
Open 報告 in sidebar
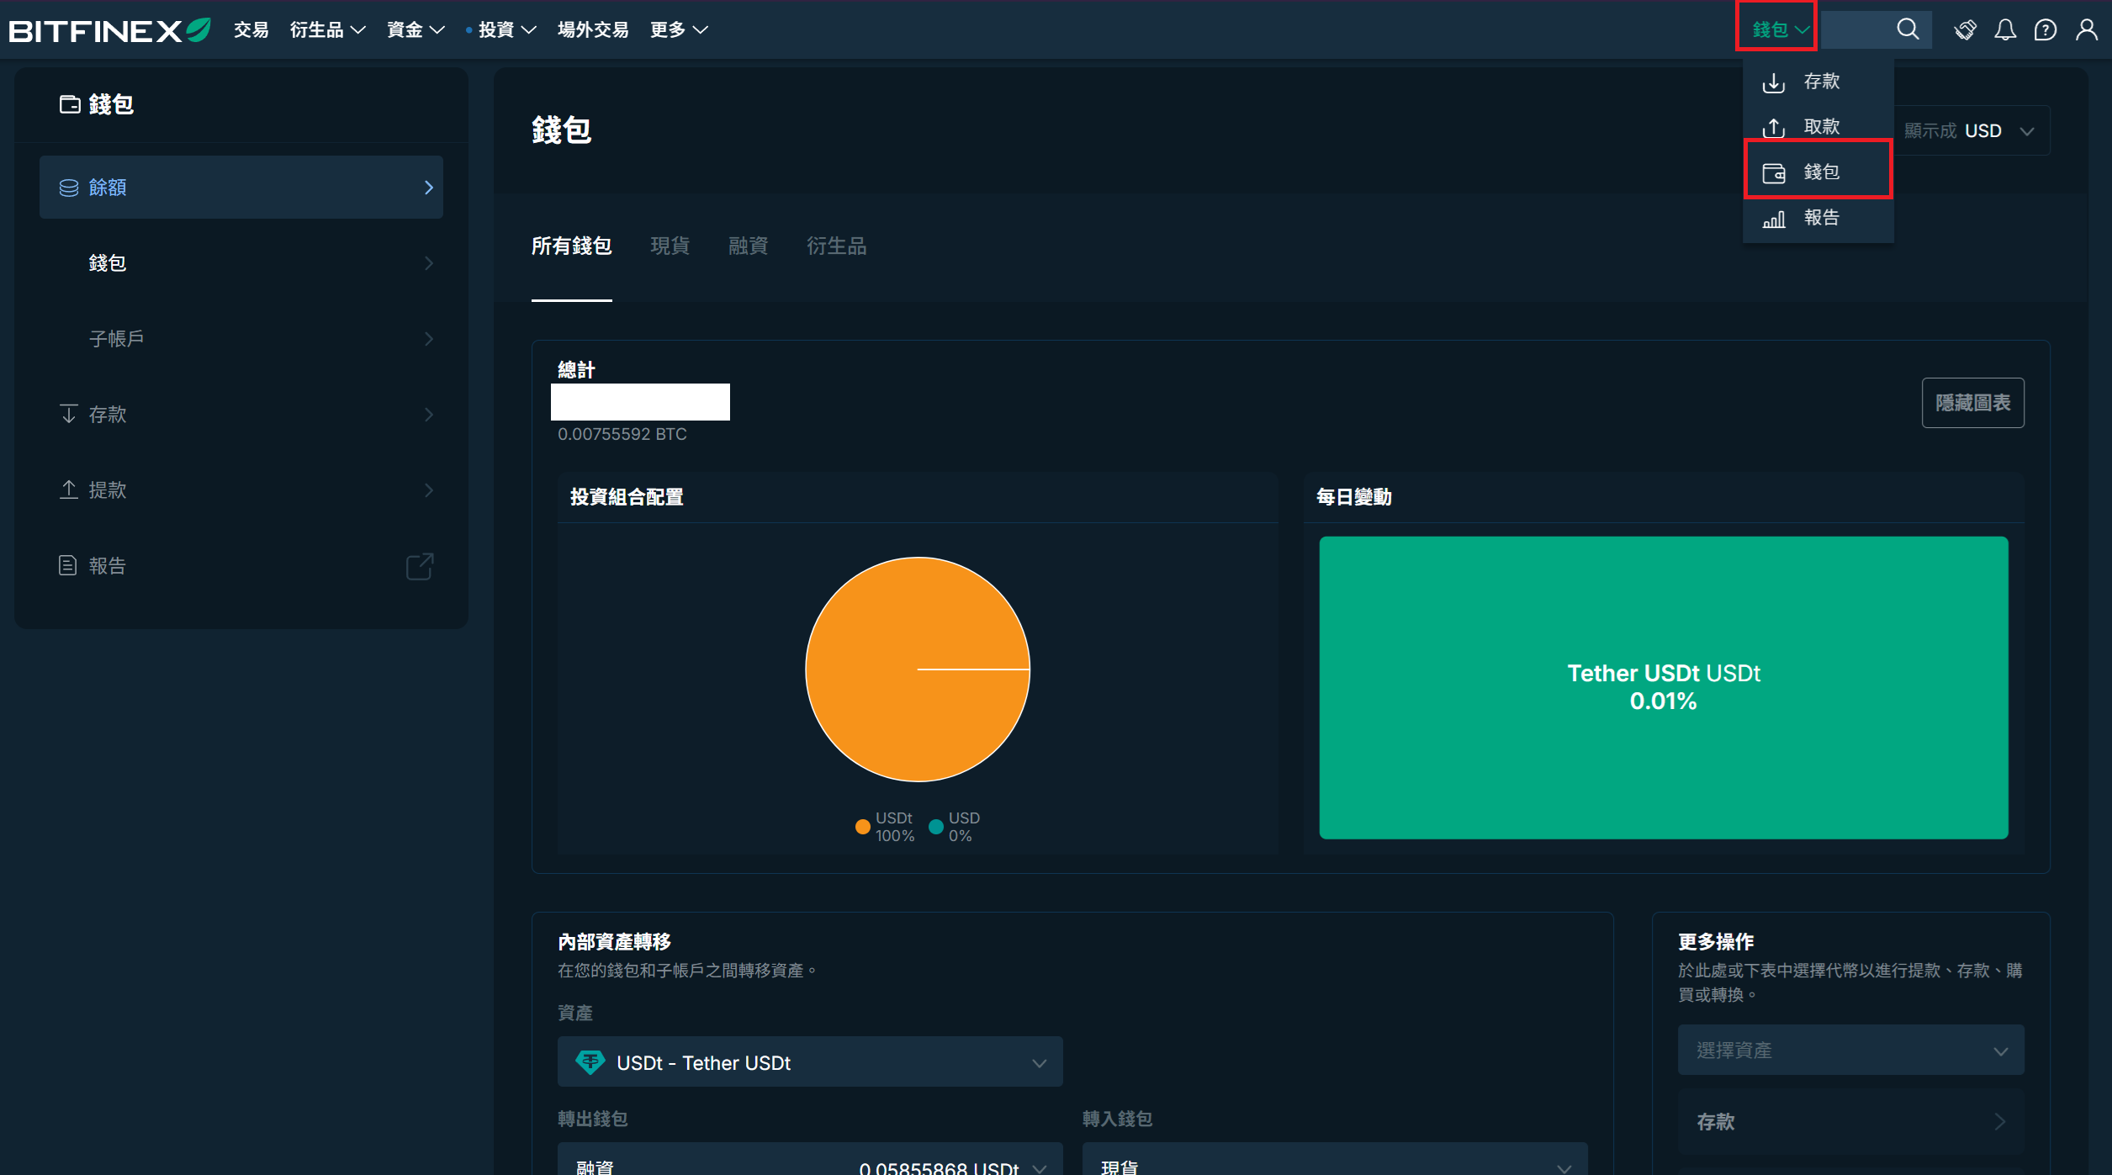click(x=241, y=566)
